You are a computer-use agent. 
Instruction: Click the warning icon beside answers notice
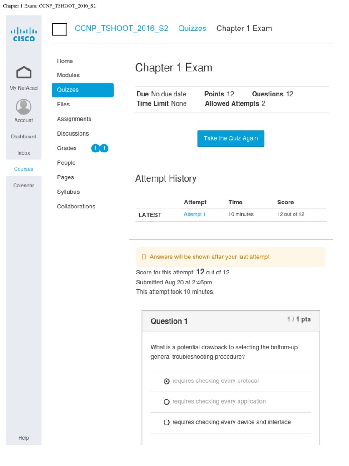(144, 257)
